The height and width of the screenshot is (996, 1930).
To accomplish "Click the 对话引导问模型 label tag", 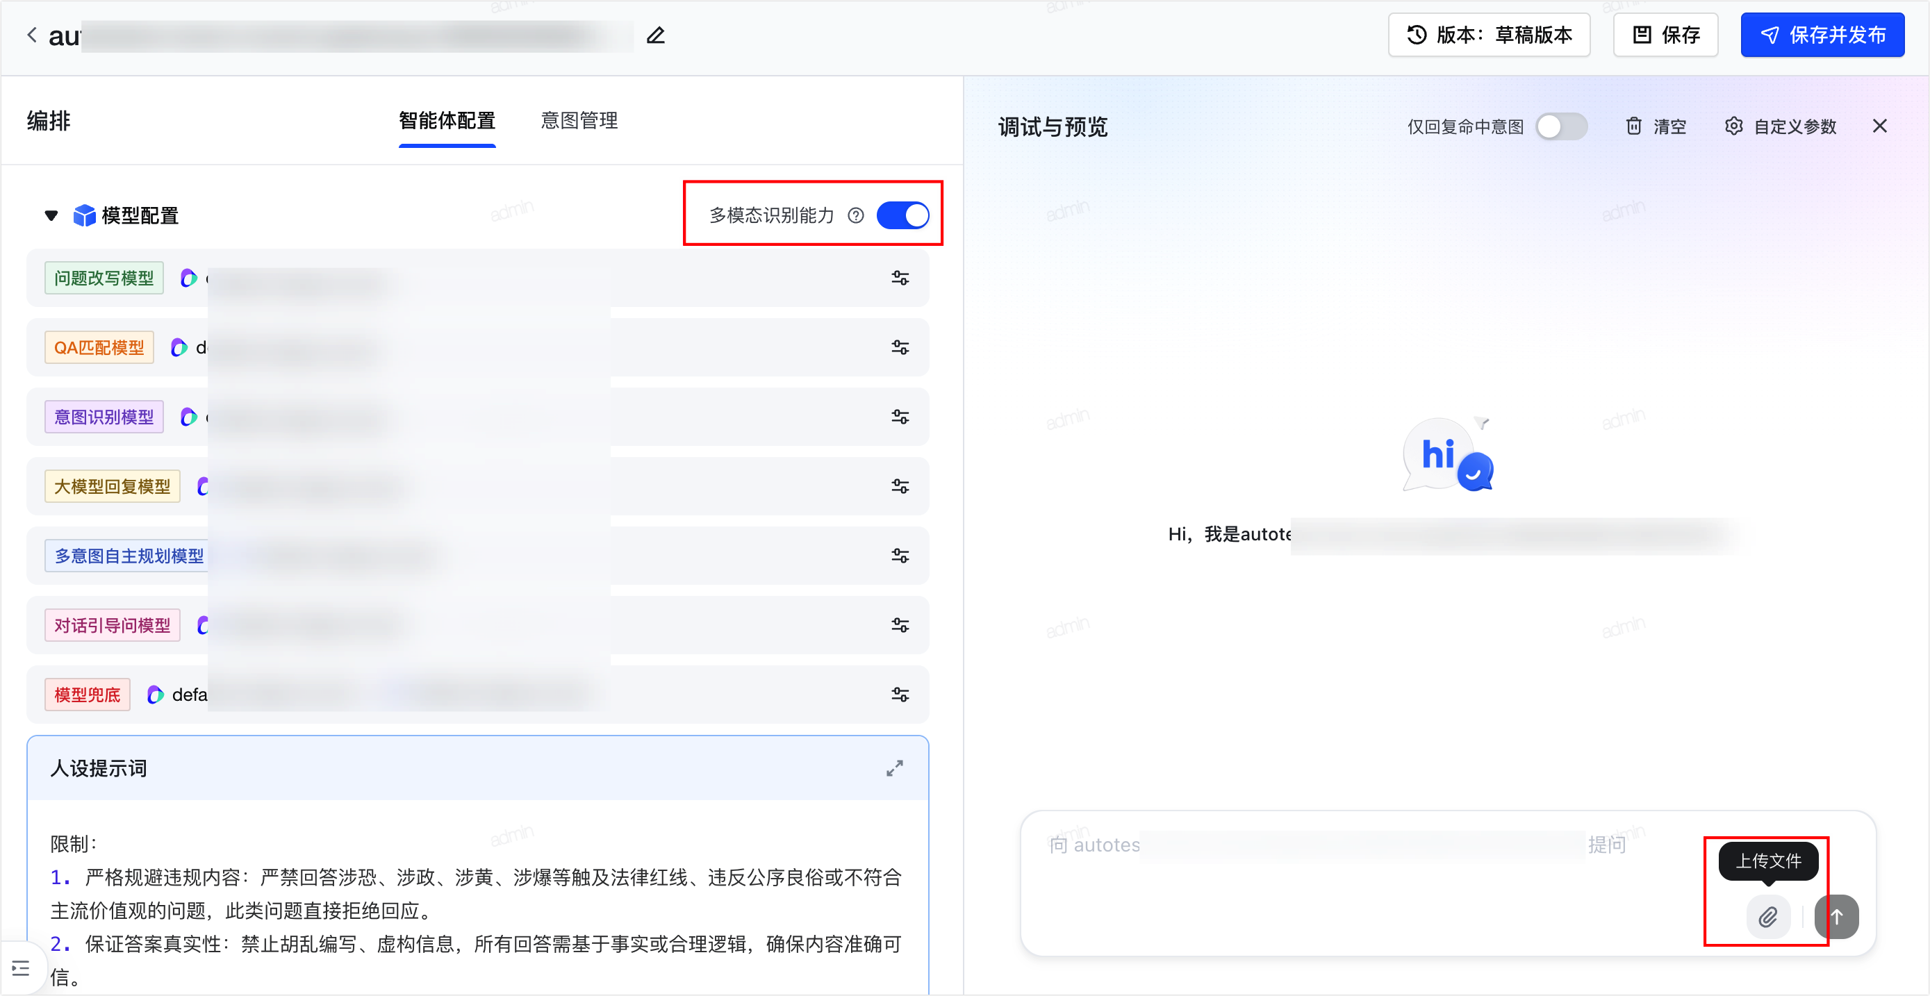I will (113, 625).
